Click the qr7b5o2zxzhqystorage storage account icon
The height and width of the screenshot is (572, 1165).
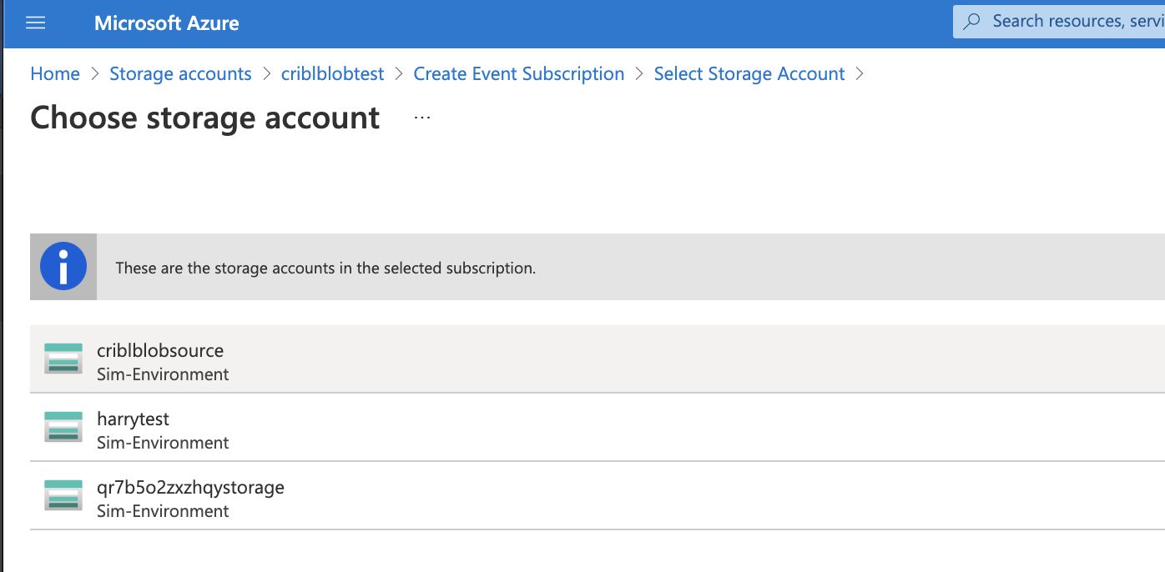(x=63, y=495)
